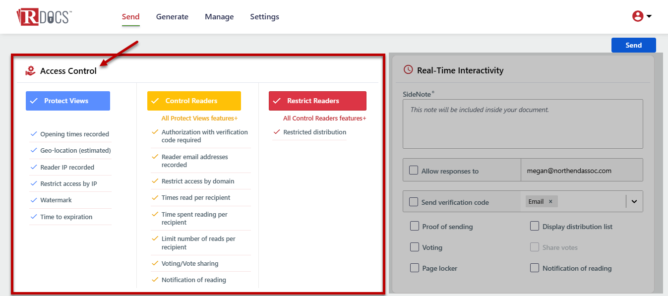
Task: Click the Restricted distribution checkmark icon
Action: point(277,132)
